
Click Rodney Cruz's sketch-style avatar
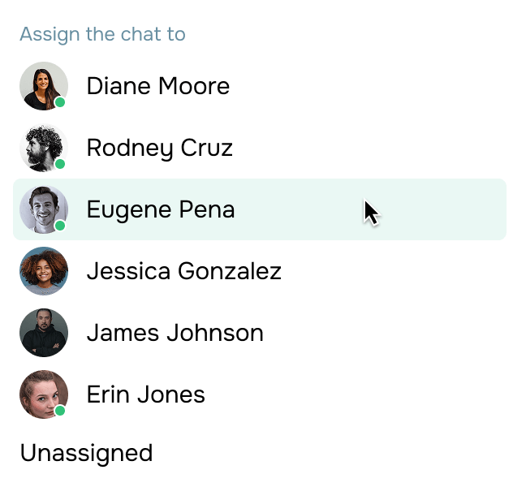coord(43,147)
